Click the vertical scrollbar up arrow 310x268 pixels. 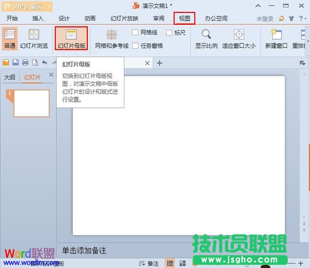click(304, 74)
